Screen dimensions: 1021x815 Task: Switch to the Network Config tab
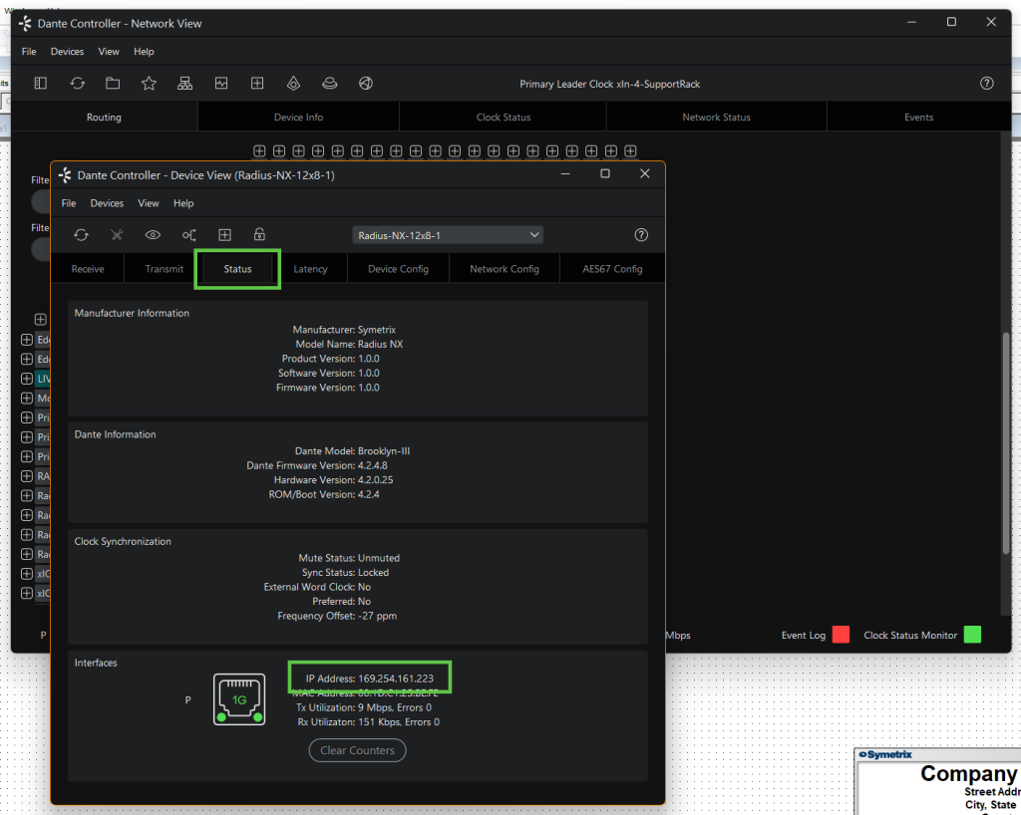pyautogui.click(x=504, y=269)
